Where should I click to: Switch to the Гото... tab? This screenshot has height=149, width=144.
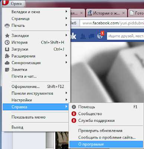coord(136,13)
